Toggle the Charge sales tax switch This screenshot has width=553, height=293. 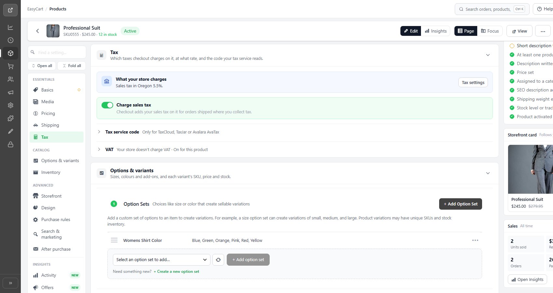107,105
